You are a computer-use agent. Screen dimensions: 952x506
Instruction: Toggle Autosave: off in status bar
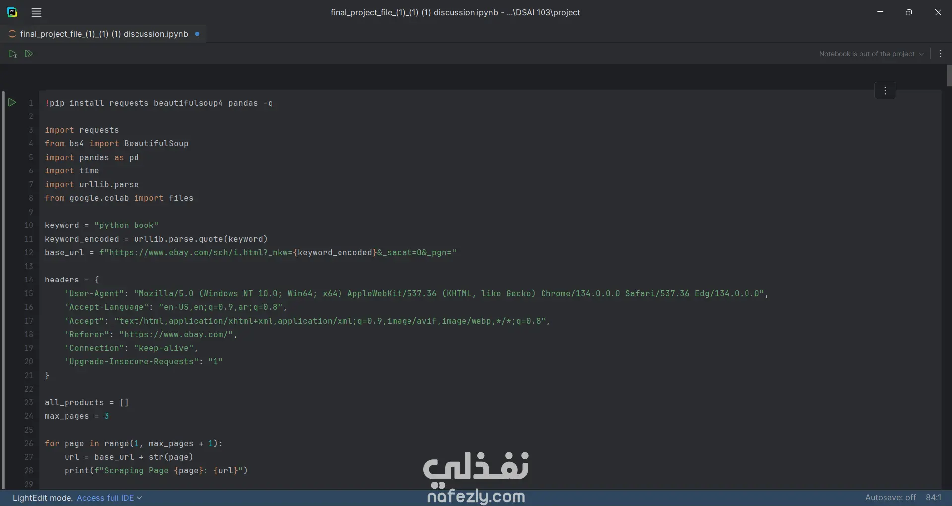[890, 497]
